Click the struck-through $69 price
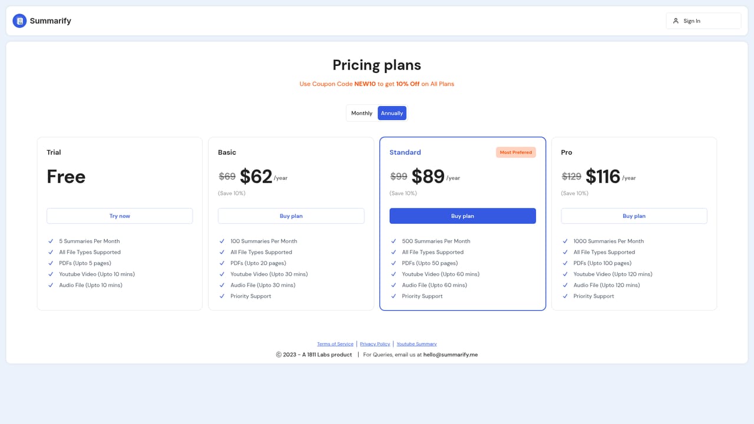 227,177
